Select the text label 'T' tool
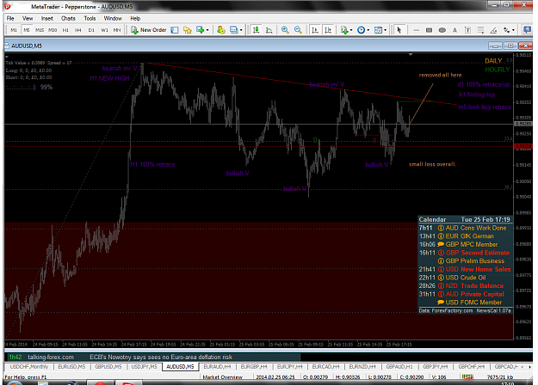This screenshot has width=538, height=385. (467, 30)
